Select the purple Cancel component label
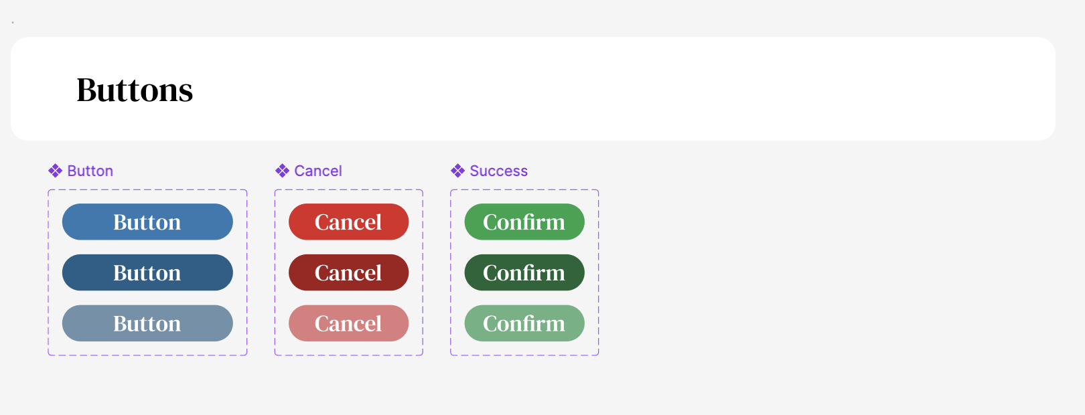1085x415 pixels. pos(318,171)
